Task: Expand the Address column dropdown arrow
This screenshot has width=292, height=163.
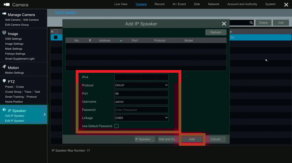Action: (x=121, y=41)
